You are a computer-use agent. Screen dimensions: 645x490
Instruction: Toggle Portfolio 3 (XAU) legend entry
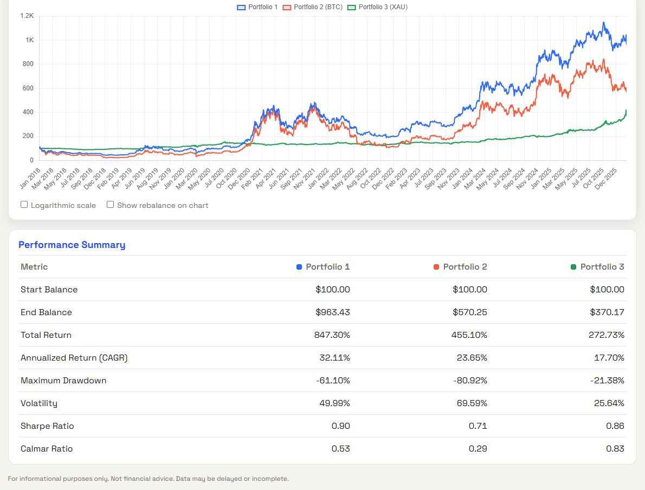[x=378, y=7]
